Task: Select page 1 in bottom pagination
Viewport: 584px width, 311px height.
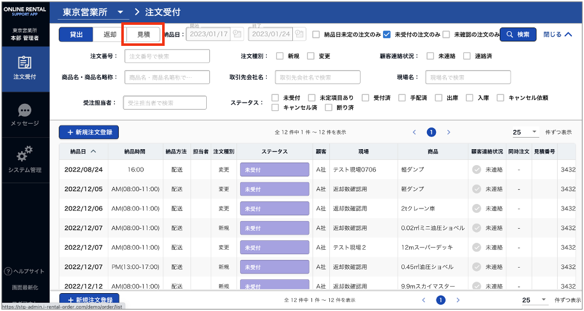Action: click(x=440, y=300)
